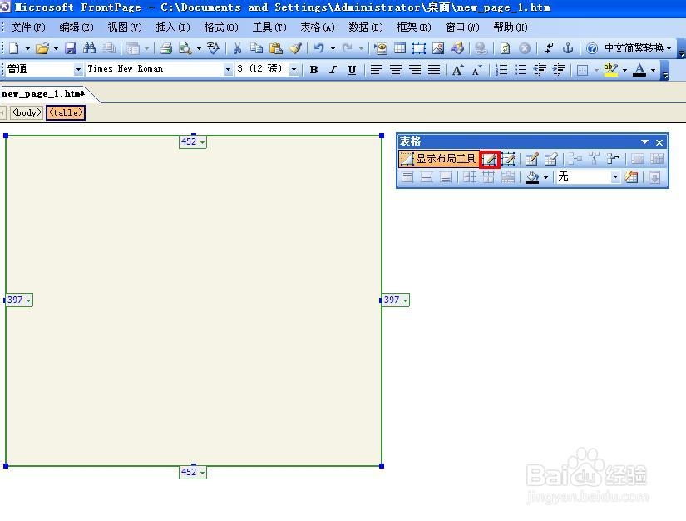Toggle numbered list
The image size is (686, 521).
(x=501, y=70)
